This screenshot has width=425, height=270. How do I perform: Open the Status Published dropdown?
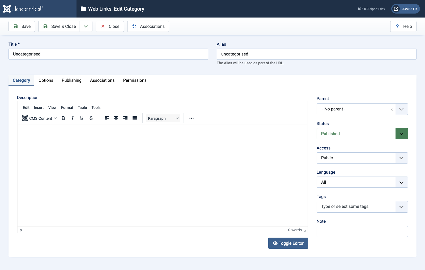362,134
